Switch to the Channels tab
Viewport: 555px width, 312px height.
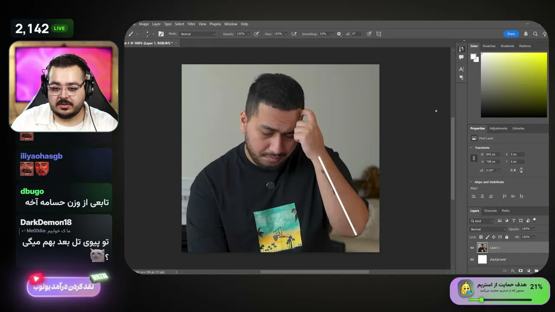(x=490, y=211)
